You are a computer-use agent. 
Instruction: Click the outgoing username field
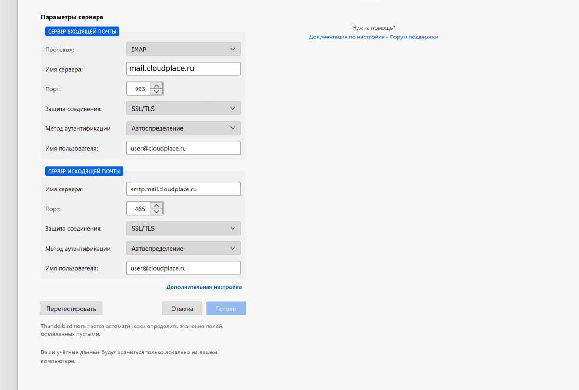pos(183,268)
